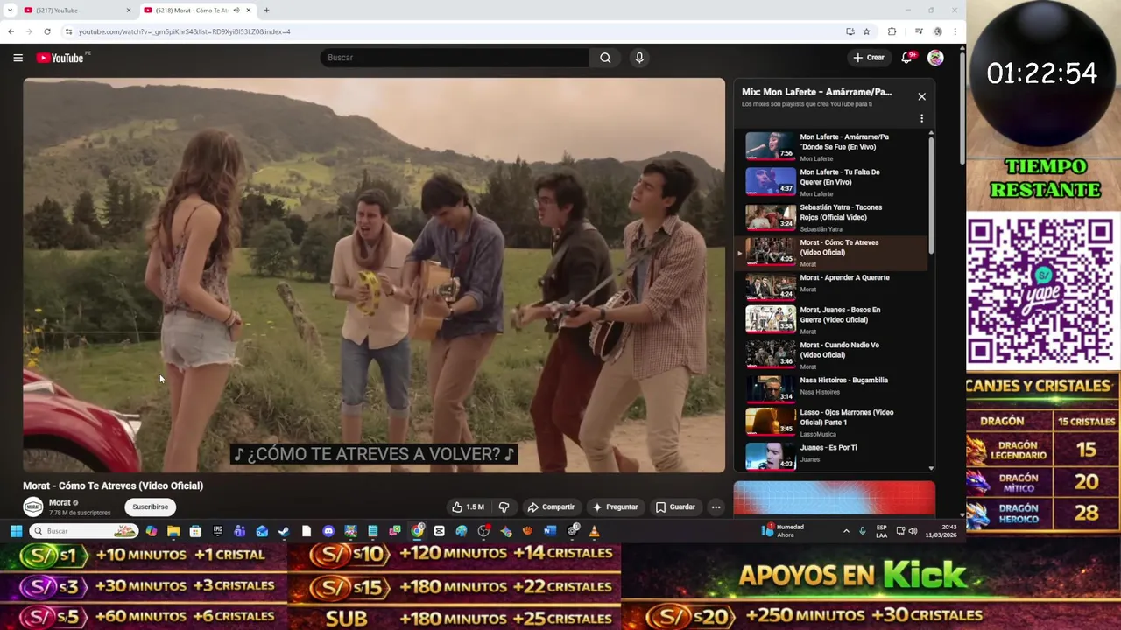Play Morat, Juanes - Besos En Guerra
This screenshot has height=630, width=1121.
click(x=832, y=319)
